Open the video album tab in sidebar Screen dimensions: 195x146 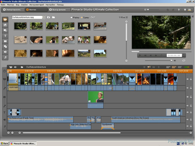(x=5, y=19)
